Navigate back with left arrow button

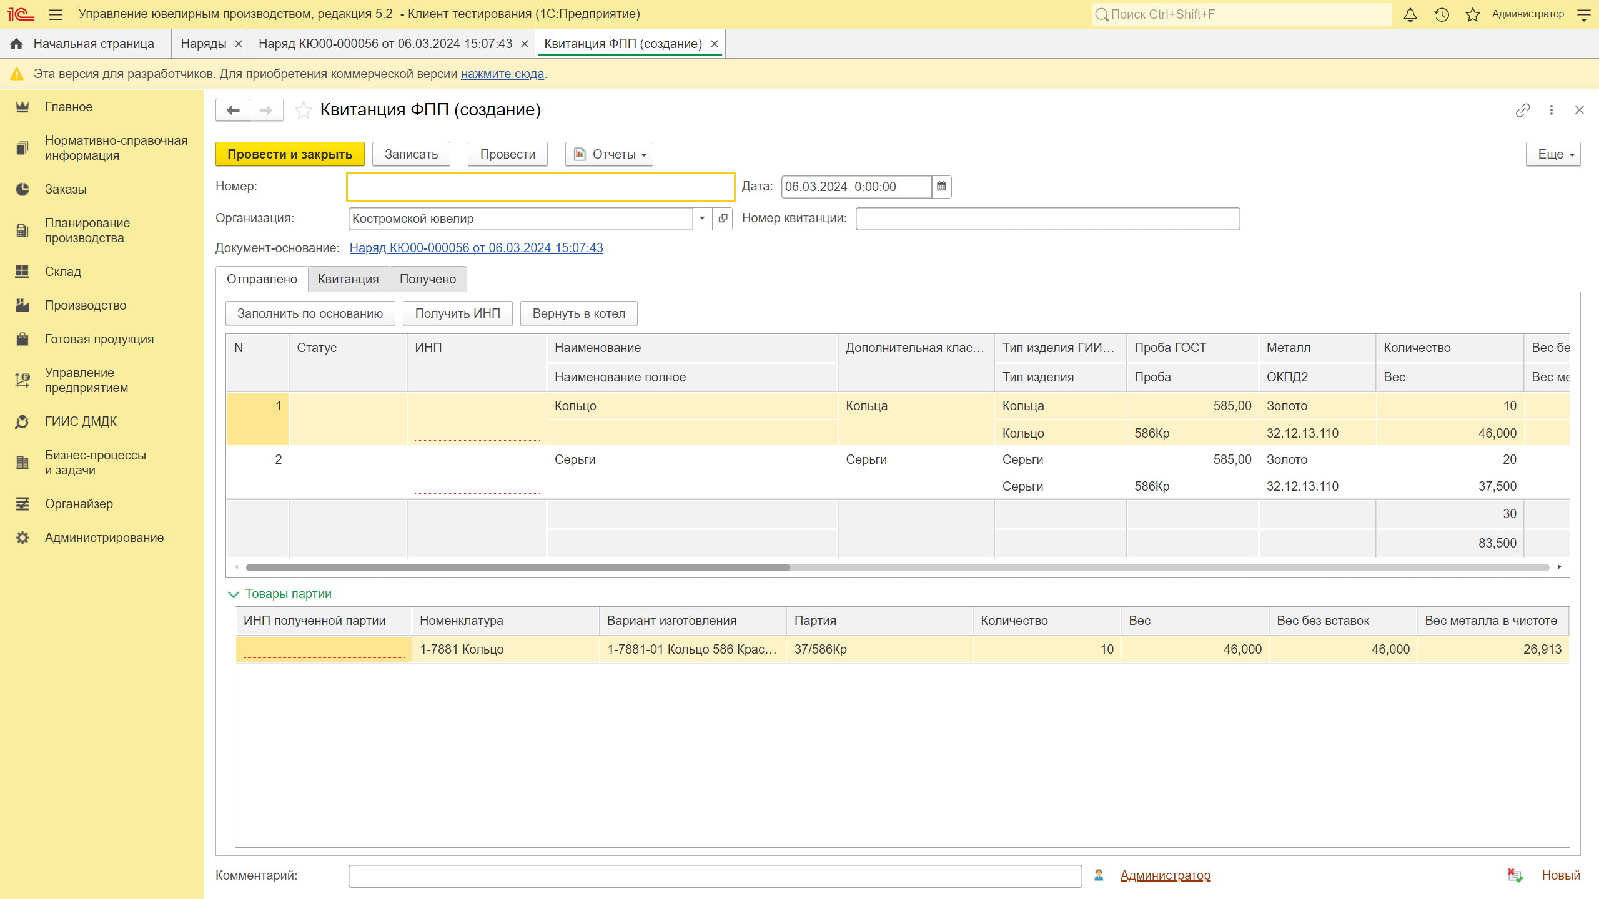233,110
